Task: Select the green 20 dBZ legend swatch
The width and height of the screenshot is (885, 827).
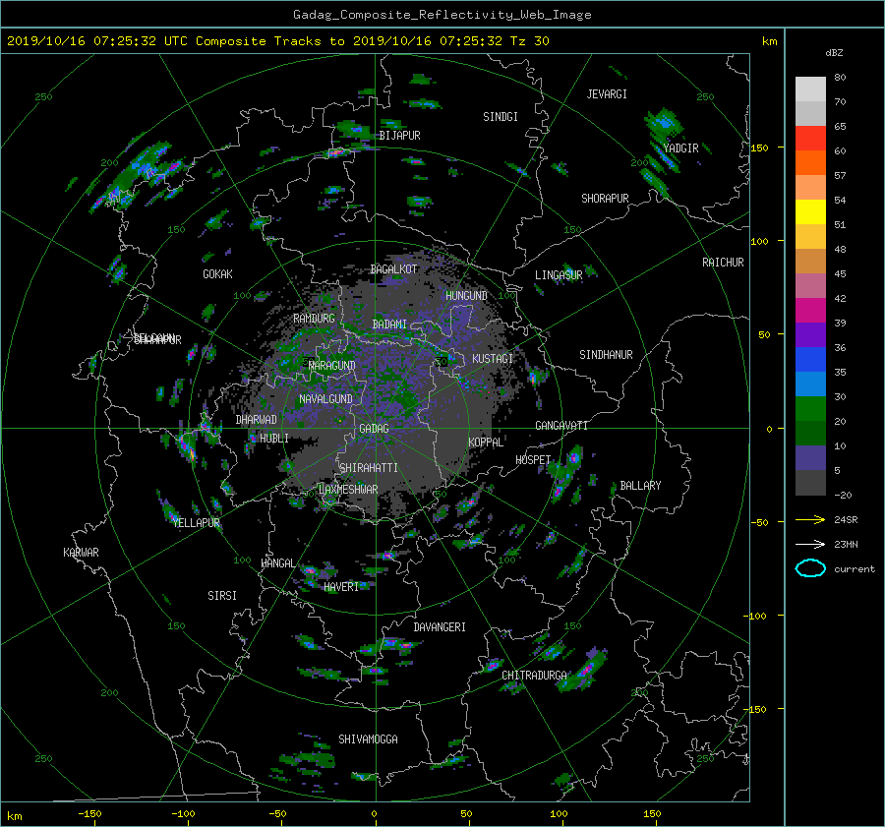Action: pyautogui.click(x=810, y=408)
